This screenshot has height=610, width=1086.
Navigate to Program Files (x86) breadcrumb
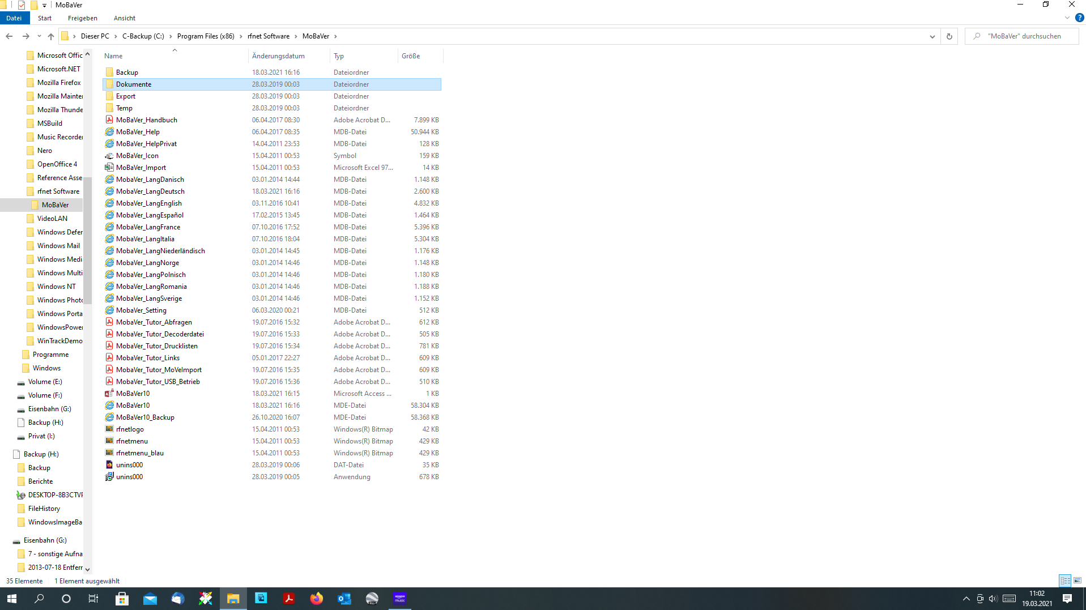(x=206, y=36)
